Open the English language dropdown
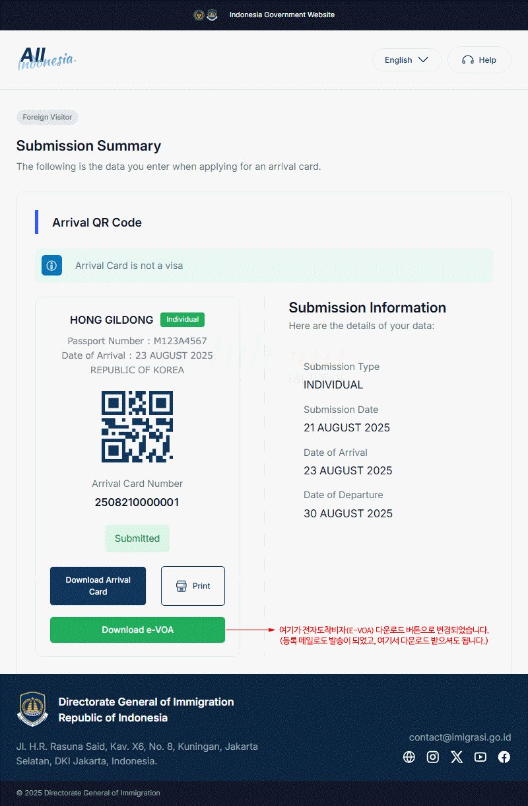This screenshot has height=806, width=528. [407, 60]
